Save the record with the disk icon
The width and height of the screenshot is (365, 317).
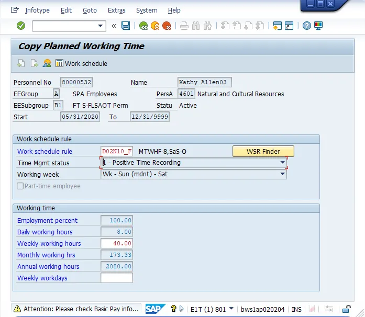(x=126, y=26)
